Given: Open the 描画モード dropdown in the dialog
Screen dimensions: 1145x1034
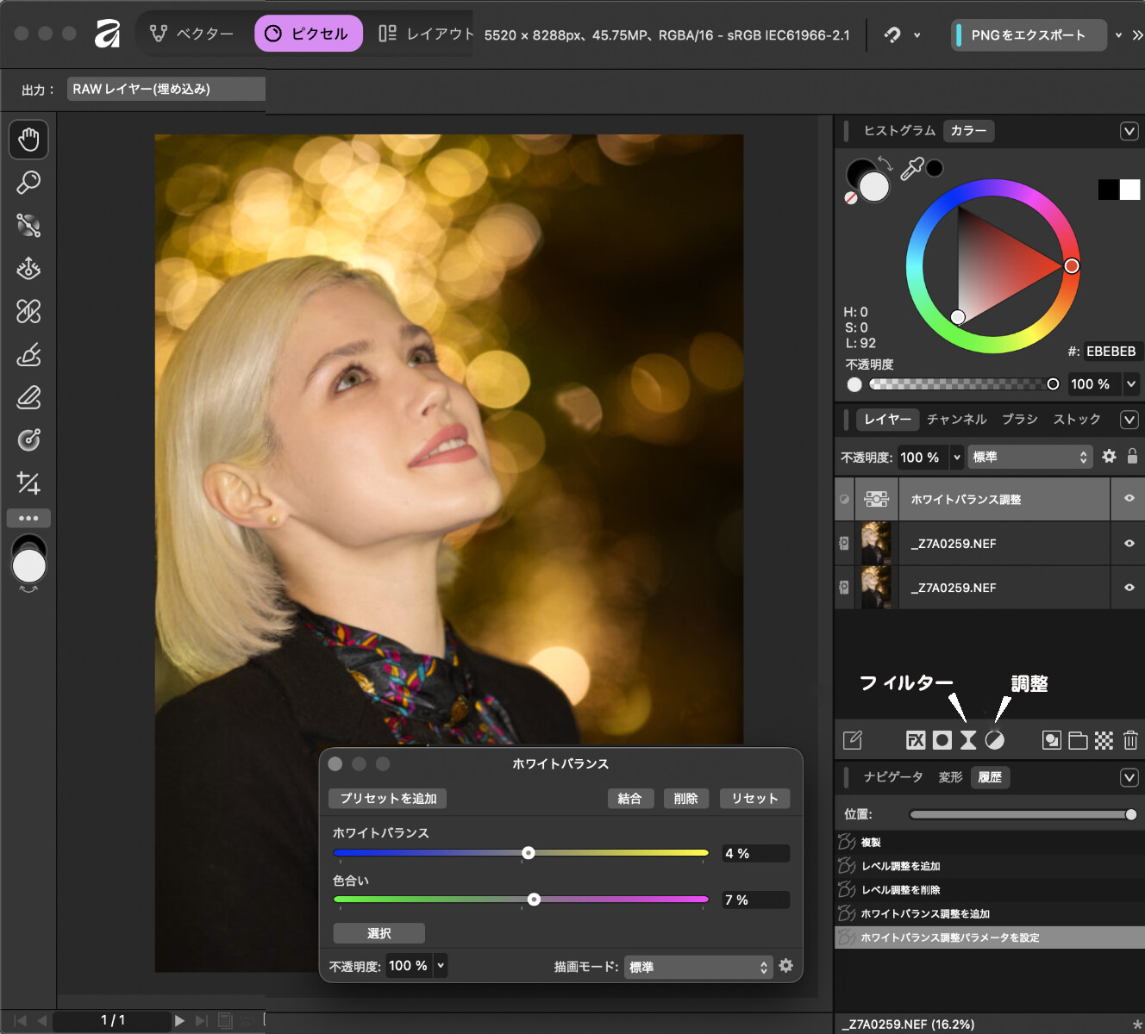Looking at the screenshot, I should [x=697, y=967].
